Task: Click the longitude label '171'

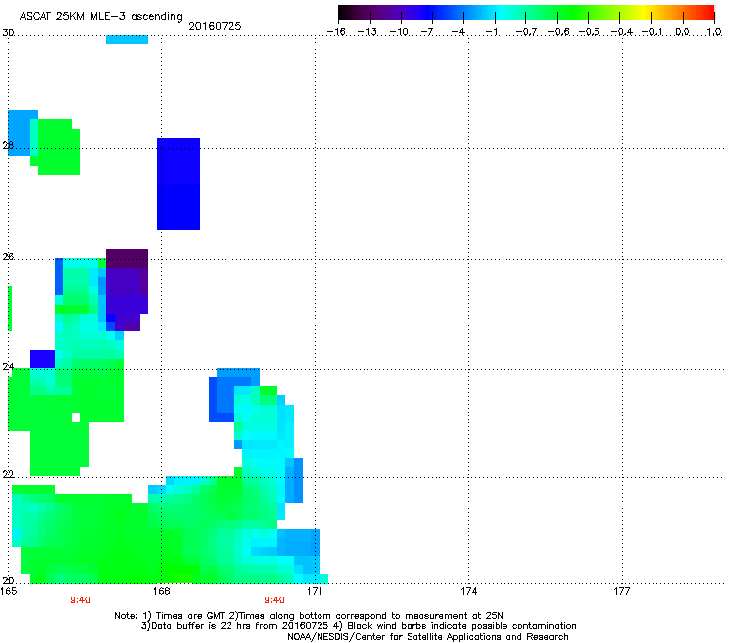Action: point(315,591)
